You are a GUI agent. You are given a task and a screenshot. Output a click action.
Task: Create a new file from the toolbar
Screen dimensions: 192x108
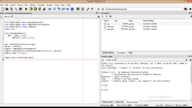(x=3, y=9)
